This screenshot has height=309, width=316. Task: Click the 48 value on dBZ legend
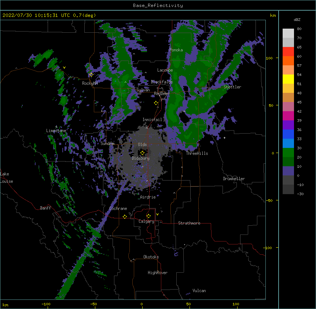pyautogui.click(x=299, y=93)
